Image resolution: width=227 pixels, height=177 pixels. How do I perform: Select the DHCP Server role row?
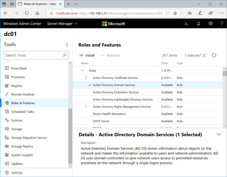coord(101,121)
